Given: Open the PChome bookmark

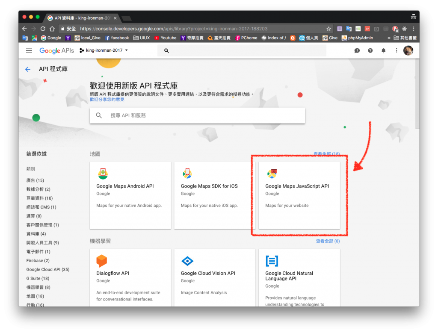Looking at the screenshot, I should [x=246, y=38].
